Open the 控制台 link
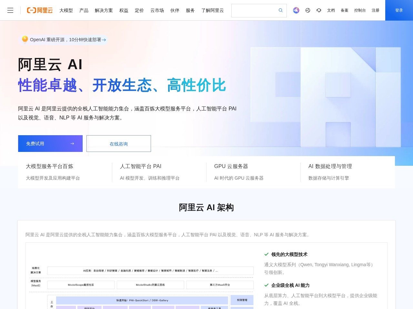Viewport: 413px width, 309px height. point(360,10)
